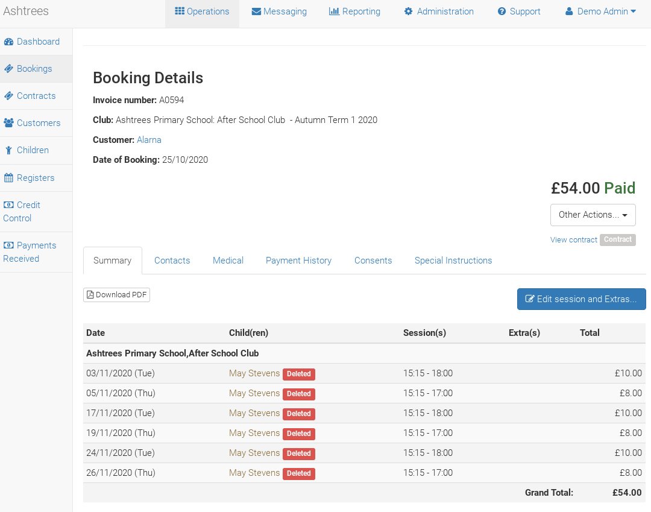Click the Contracts ticket icon in sidebar
651x512 pixels.
click(8, 95)
